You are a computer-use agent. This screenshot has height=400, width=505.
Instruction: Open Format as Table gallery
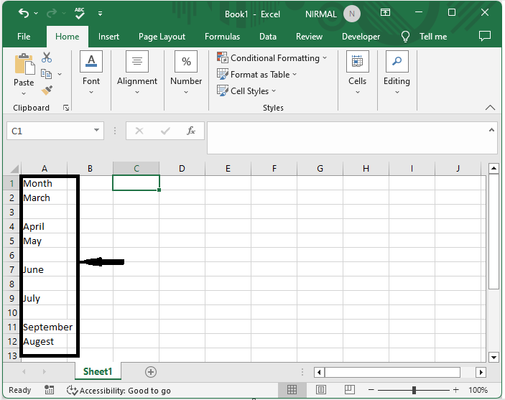[x=256, y=75]
